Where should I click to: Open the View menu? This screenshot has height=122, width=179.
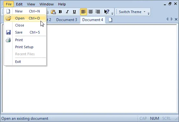[31, 4]
